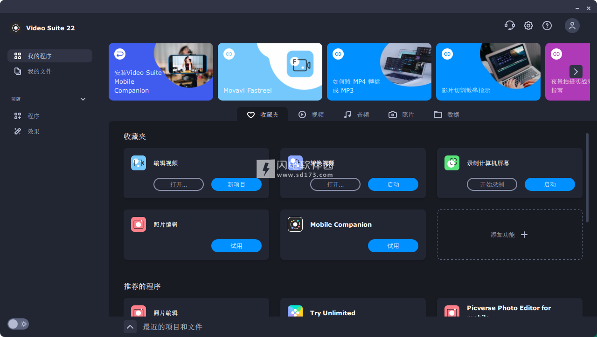Click 打开 under 编辑视频
The height and width of the screenshot is (337, 597).
tap(179, 184)
